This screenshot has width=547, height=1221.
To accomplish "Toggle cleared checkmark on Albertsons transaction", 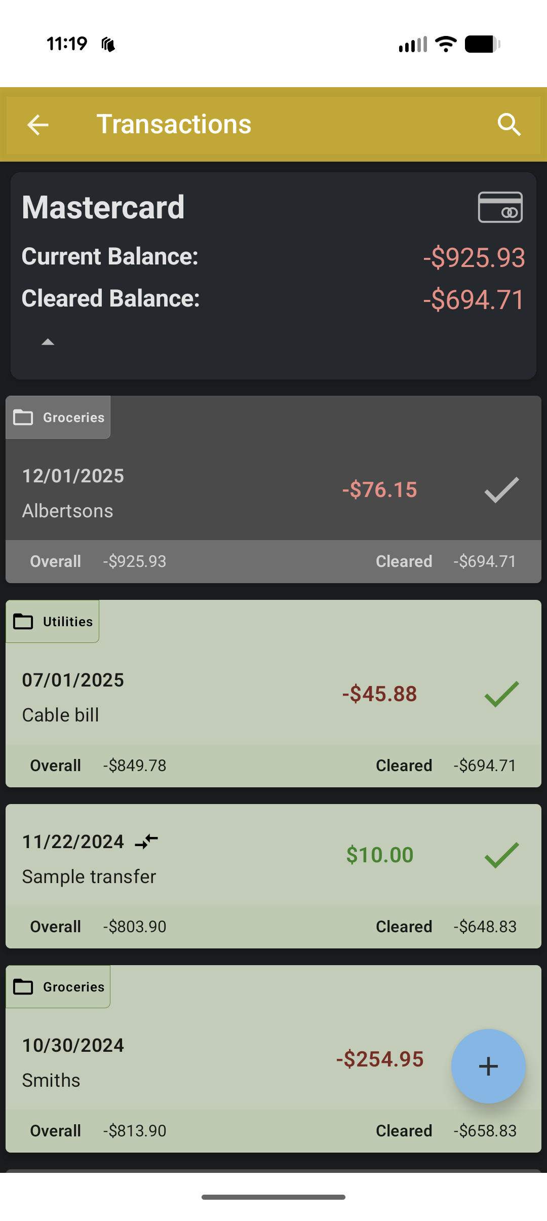I will (501, 490).
